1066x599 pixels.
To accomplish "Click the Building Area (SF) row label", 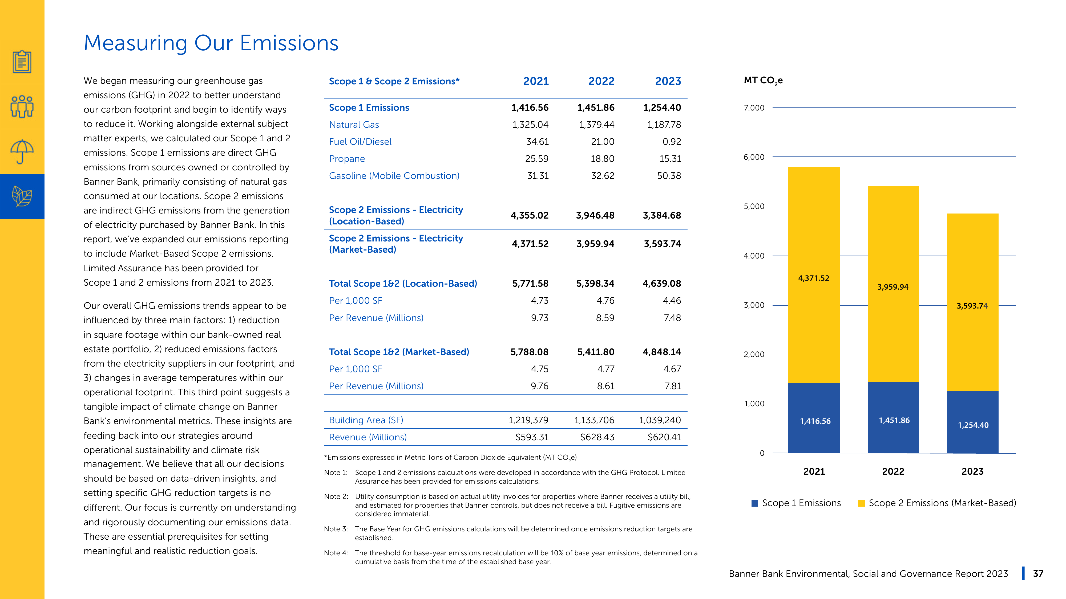I will pos(366,420).
